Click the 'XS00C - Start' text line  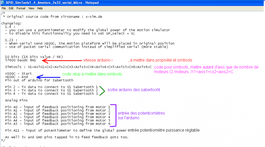coord(18,74)
